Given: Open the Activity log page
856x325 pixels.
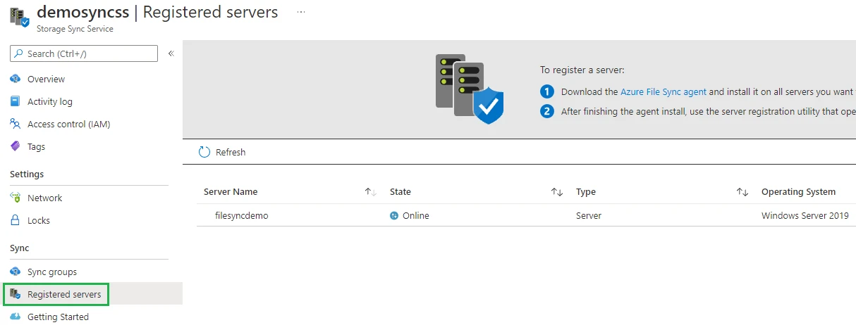Looking at the screenshot, I should (50, 102).
